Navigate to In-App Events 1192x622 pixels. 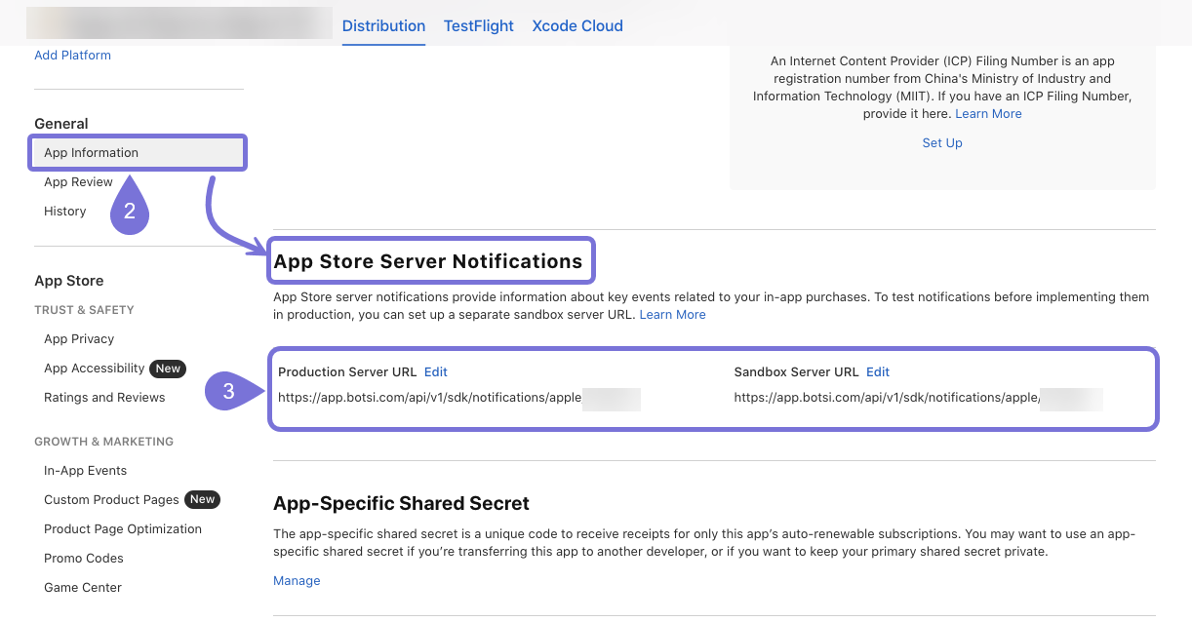[x=85, y=471]
